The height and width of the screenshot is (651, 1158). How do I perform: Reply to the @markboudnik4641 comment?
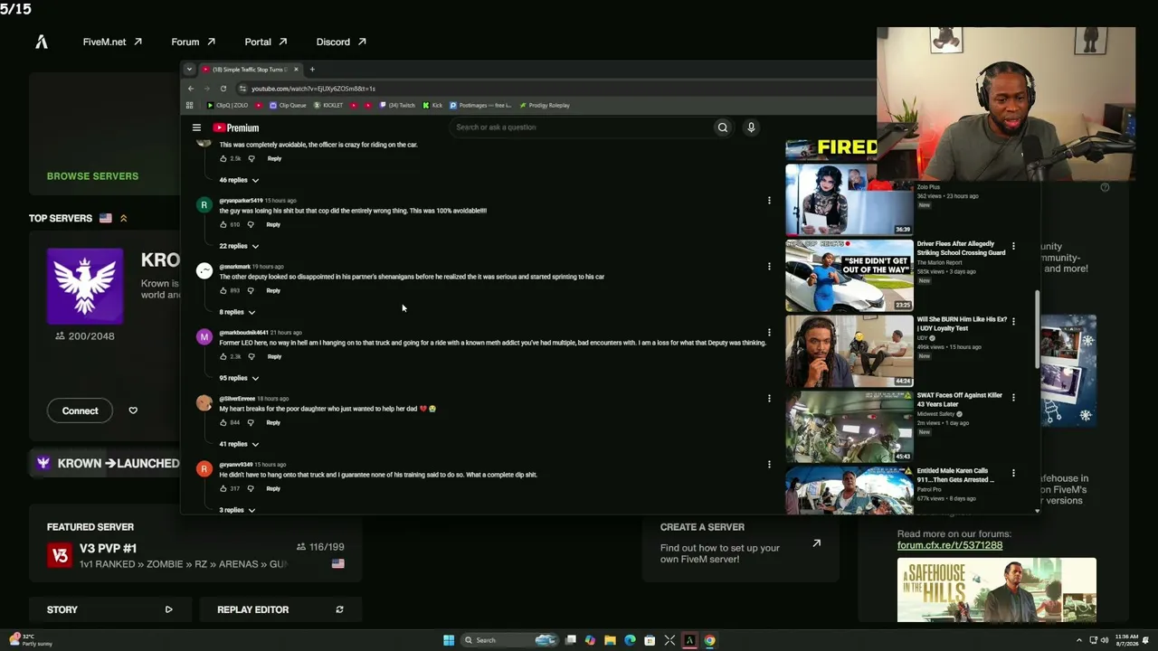click(274, 356)
